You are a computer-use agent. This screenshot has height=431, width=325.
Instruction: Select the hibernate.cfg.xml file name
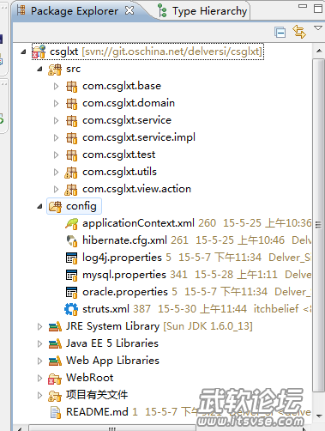pyautogui.click(x=124, y=240)
